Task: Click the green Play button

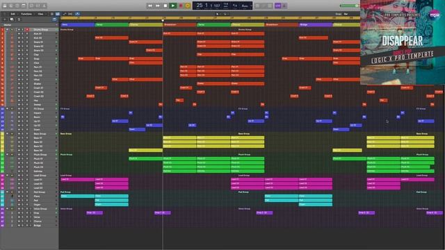Action: tap(173, 6)
